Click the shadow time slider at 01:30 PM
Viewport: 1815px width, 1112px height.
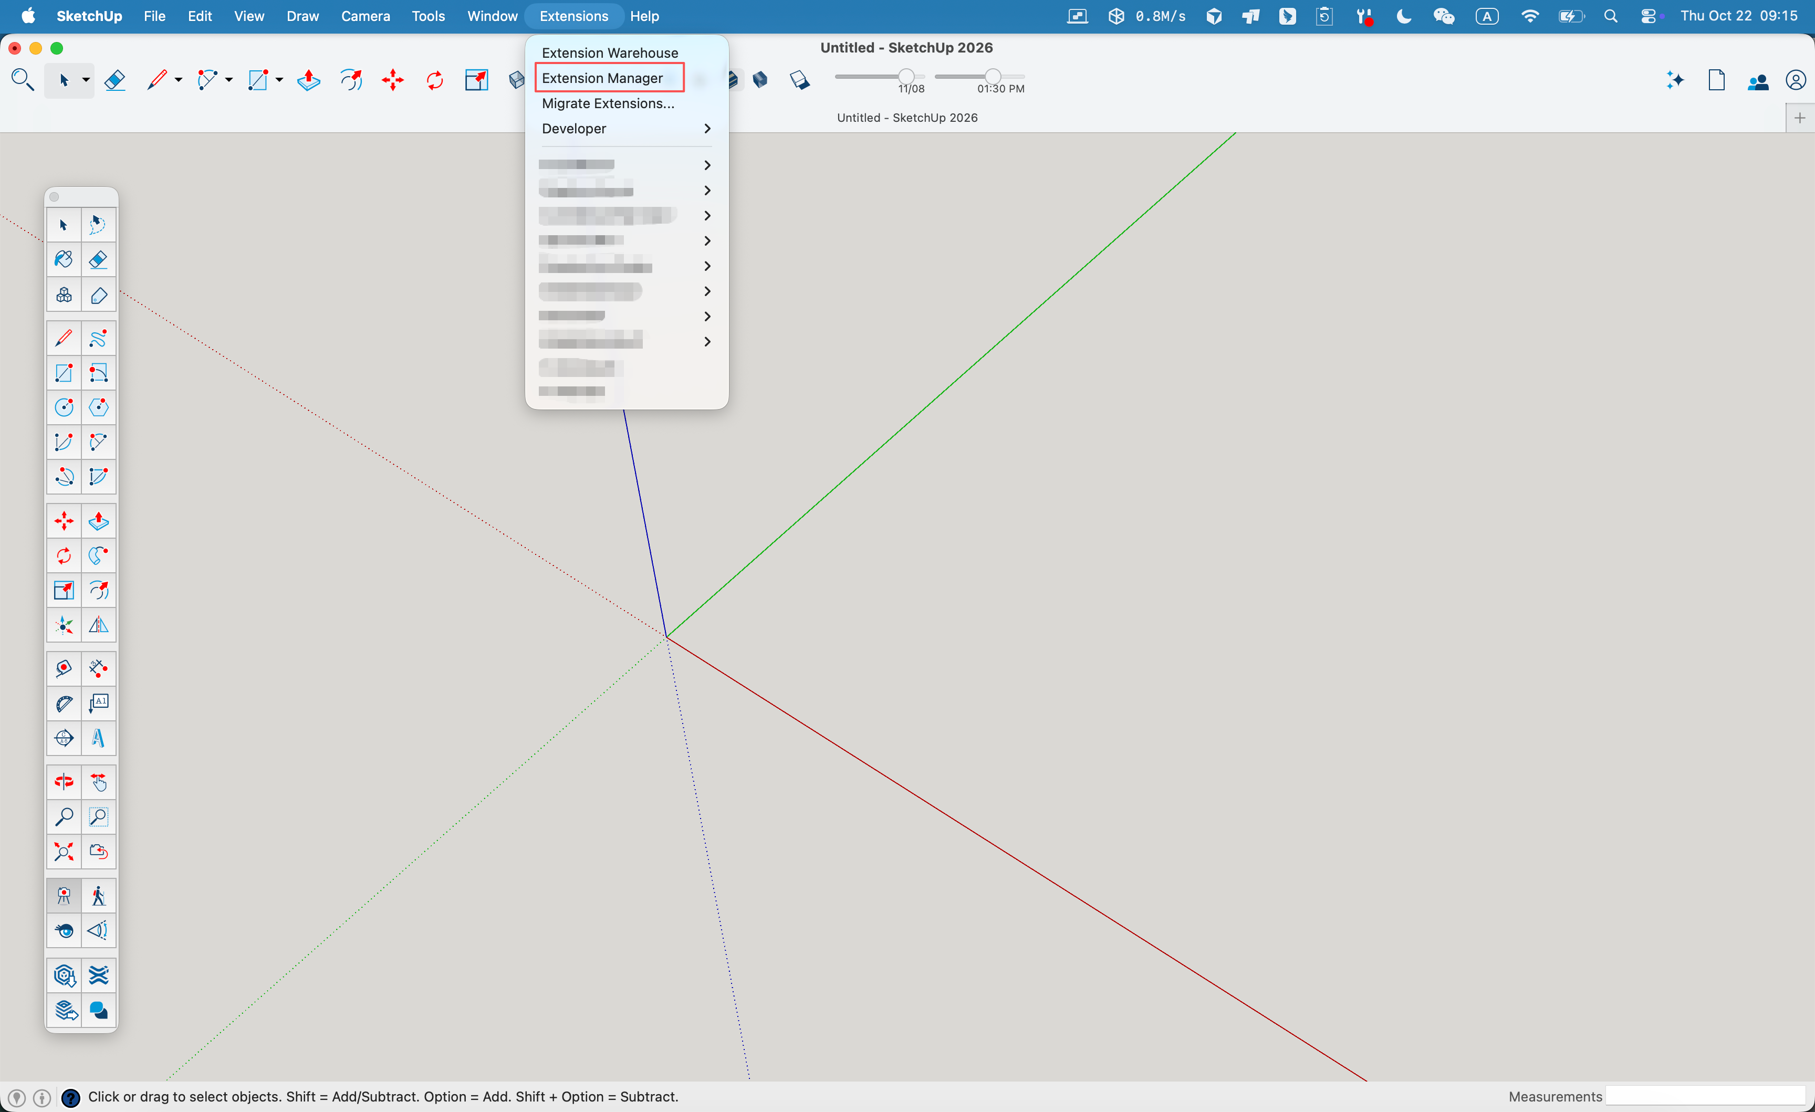tap(993, 76)
